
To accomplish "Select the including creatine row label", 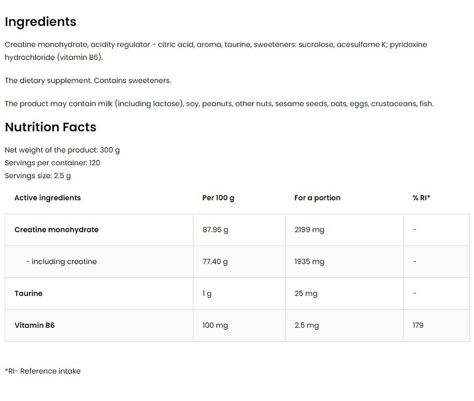I will (x=61, y=261).
